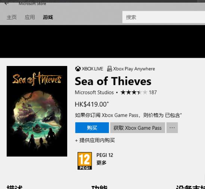Click the PEGI 12 text label
Image resolution: width=205 pixels, height=189 pixels.
coord(105,155)
